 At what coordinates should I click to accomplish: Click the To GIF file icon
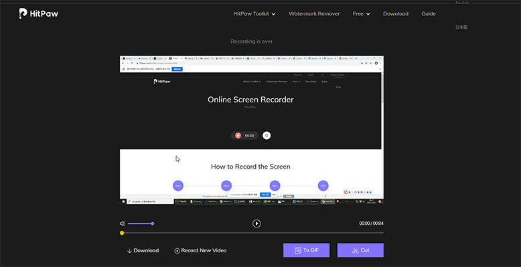click(298, 250)
